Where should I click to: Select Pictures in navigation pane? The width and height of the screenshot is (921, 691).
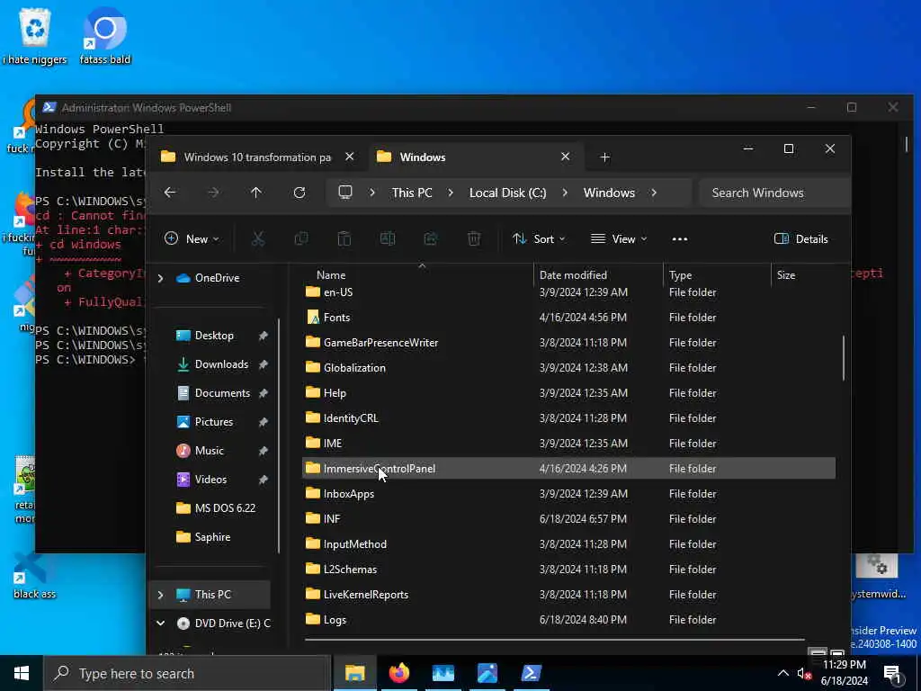[x=214, y=422]
